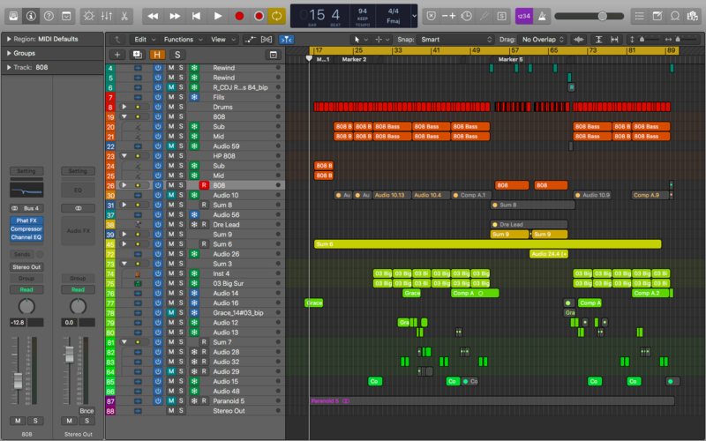Click the add new track plus button
This screenshot has height=441, width=706.
(x=116, y=55)
